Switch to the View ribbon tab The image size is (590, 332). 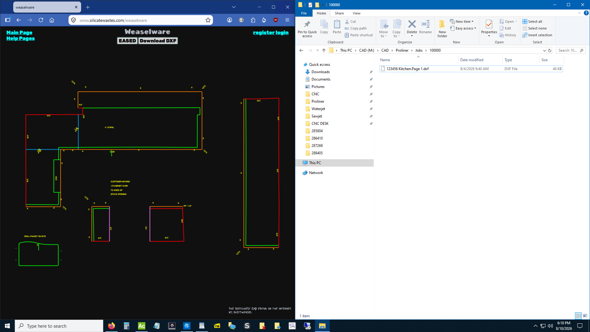tap(356, 13)
